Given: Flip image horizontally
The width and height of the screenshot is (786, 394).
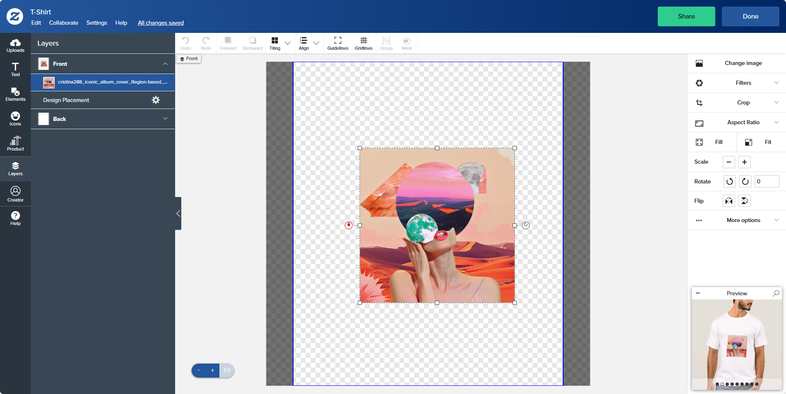Looking at the screenshot, I should [x=729, y=201].
